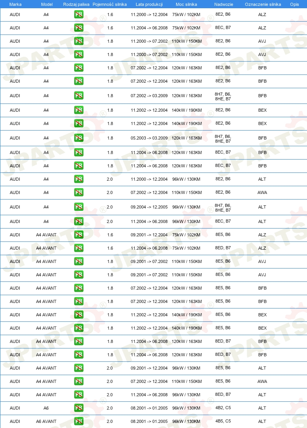Viewport: 307px width, 428px height.
Task: Click 8ED, B7 body in the 1.6 row
Action: [x=223, y=248]
